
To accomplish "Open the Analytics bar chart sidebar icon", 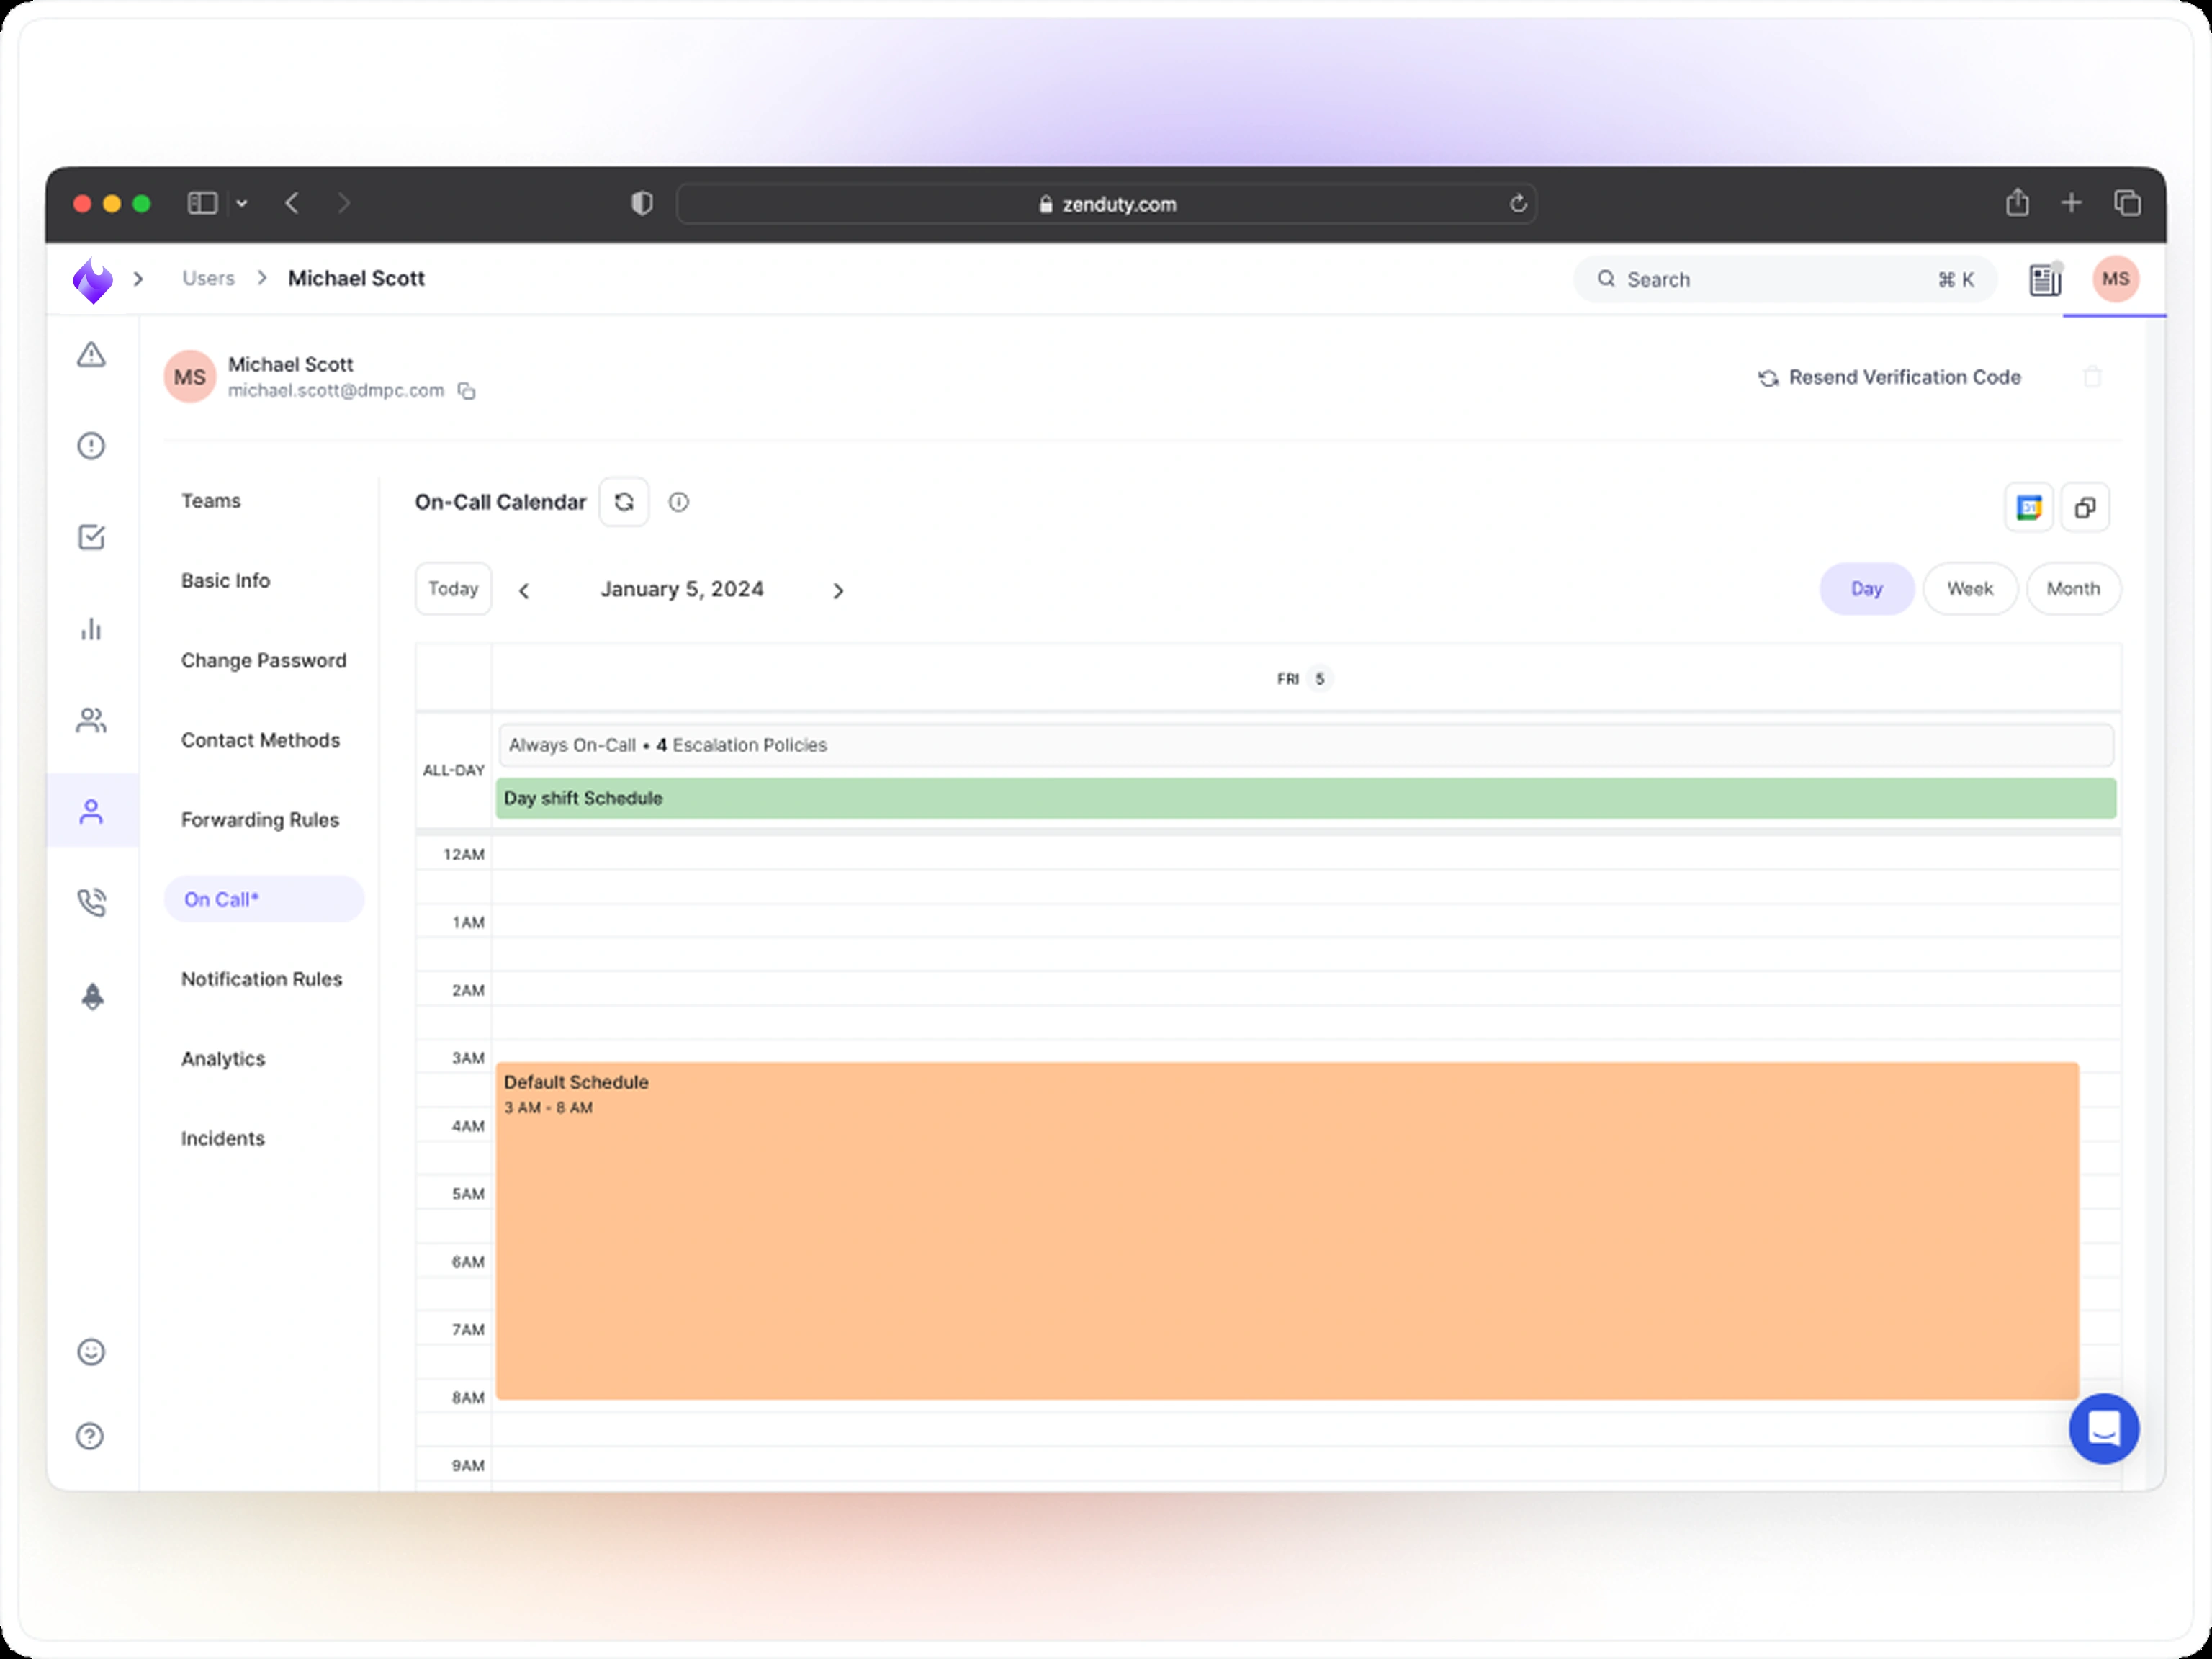I will tap(91, 629).
